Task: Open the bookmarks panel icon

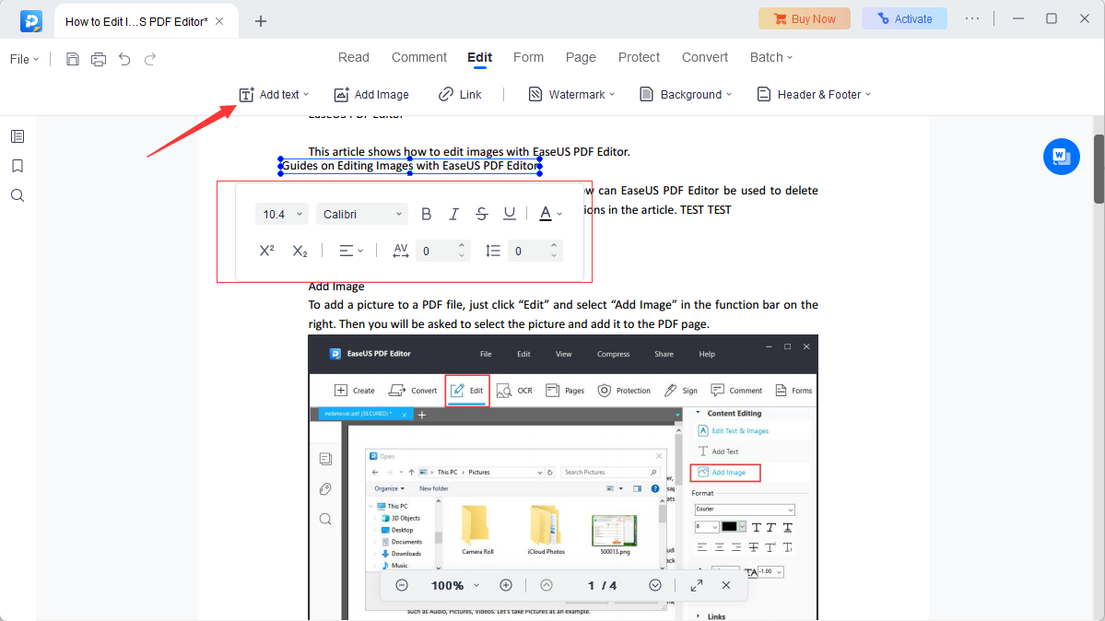Action: pyautogui.click(x=18, y=166)
